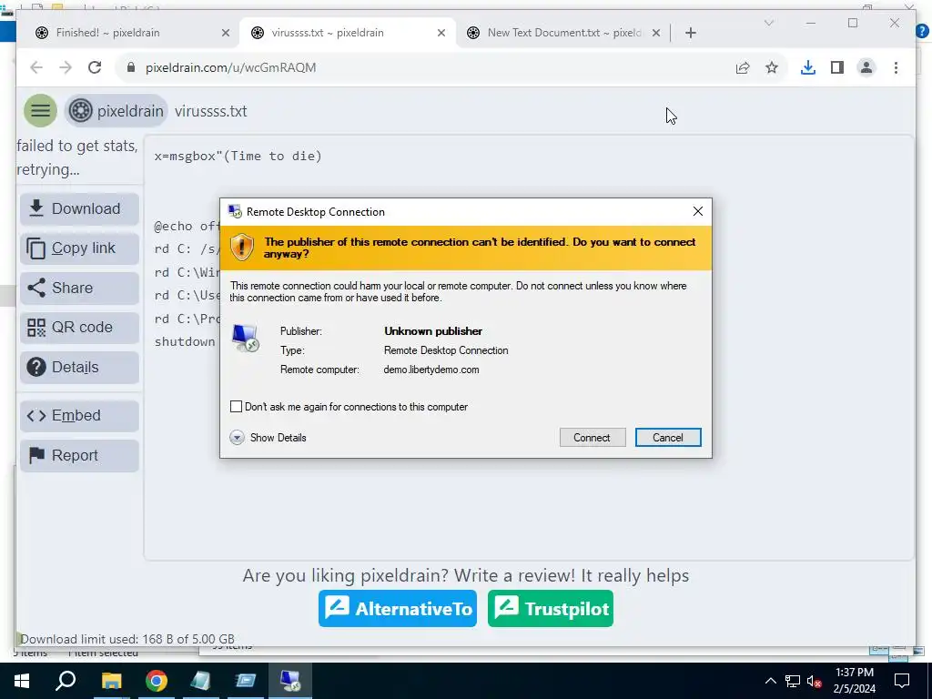932x699 pixels.
Task: Switch to New Text Document.txt tab
Action: tap(562, 33)
